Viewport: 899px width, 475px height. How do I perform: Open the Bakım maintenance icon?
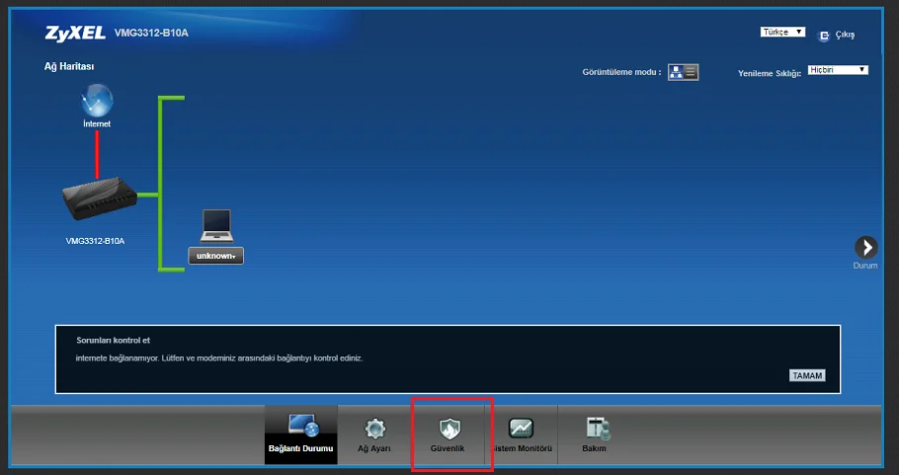click(x=597, y=428)
